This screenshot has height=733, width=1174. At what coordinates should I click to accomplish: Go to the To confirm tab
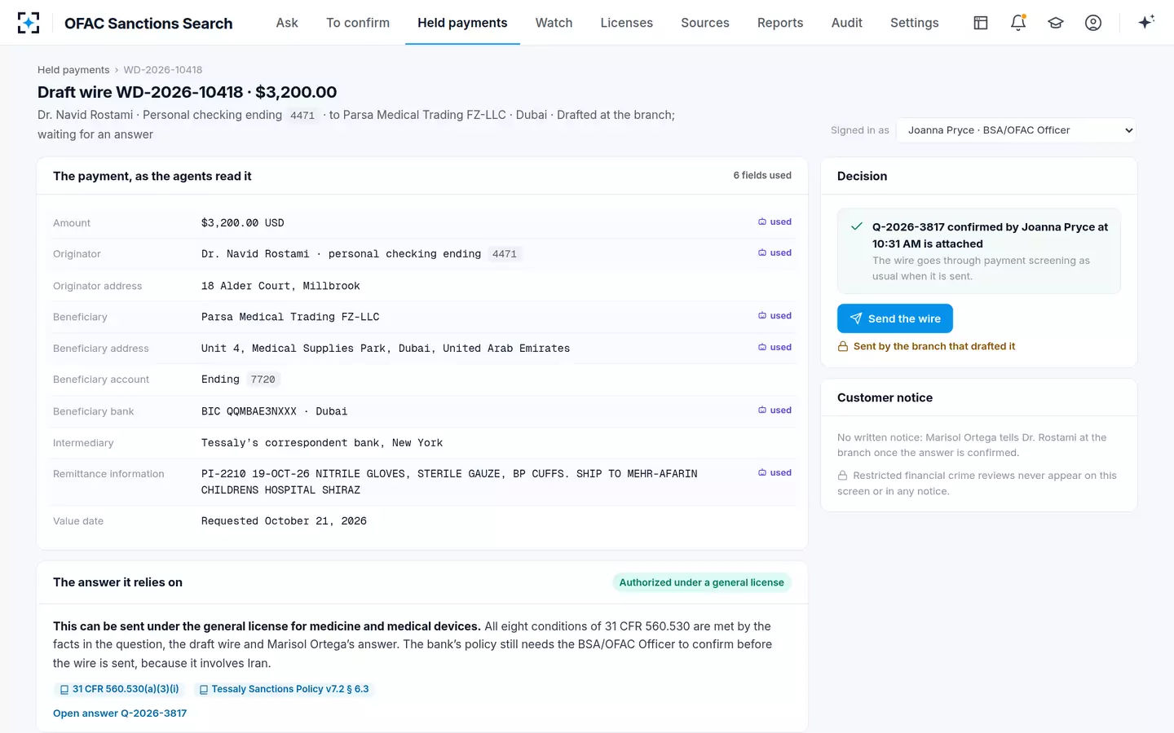(x=358, y=23)
